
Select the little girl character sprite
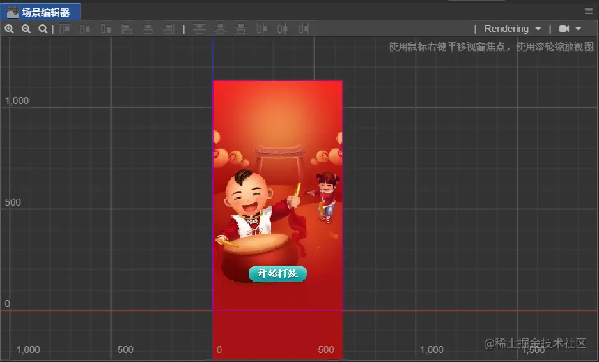tap(323, 197)
